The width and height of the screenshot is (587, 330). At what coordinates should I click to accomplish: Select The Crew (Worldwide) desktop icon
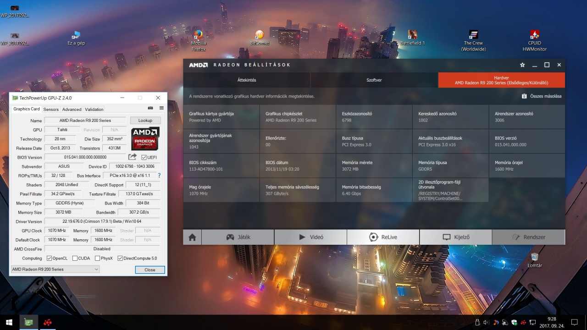474,40
